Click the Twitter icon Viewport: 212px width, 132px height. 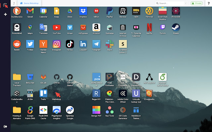(x=30, y=44)
